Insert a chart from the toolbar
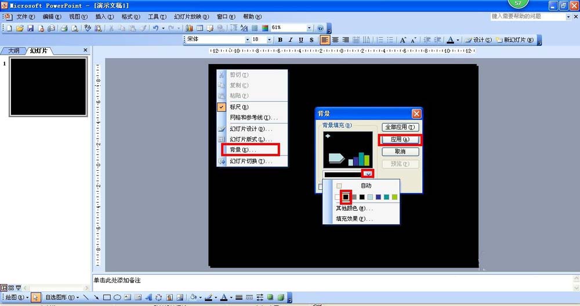Viewport: 580px width, 306px height. [x=190, y=28]
